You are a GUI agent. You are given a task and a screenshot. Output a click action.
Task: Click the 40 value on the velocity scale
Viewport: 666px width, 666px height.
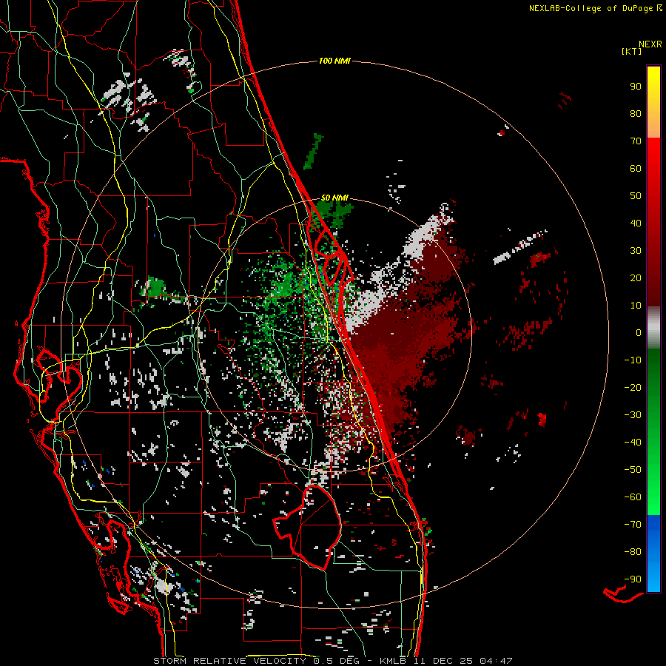(x=636, y=223)
